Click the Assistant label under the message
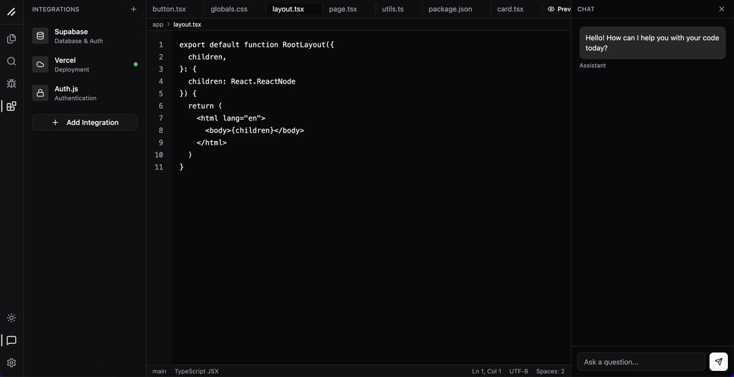The image size is (734, 377). (x=593, y=65)
